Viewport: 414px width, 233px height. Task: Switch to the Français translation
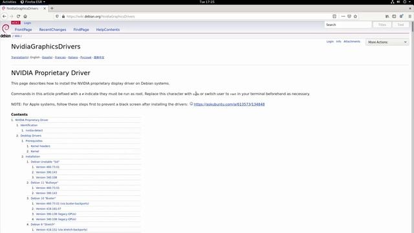click(x=60, y=58)
